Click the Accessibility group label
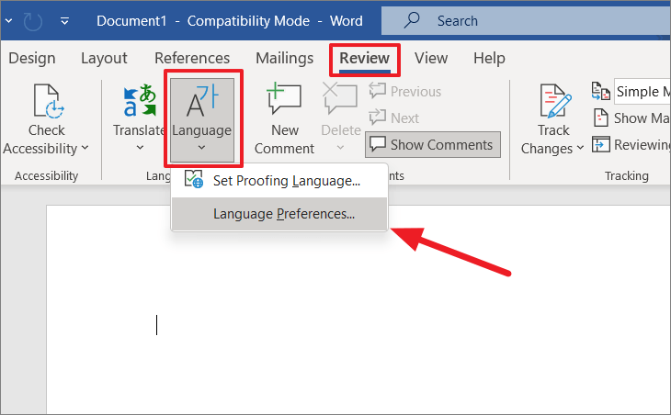Image resolution: width=671 pixels, height=415 pixels. (46, 175)
